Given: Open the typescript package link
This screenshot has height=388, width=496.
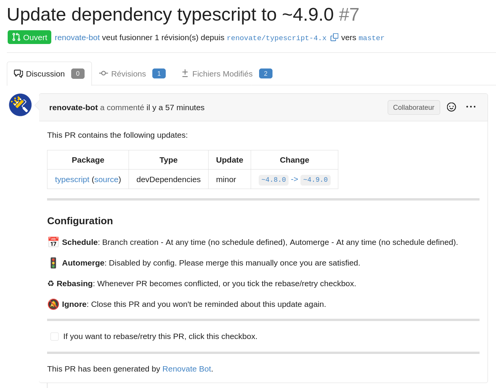Looking at the screenshot, I should point(72,179).
